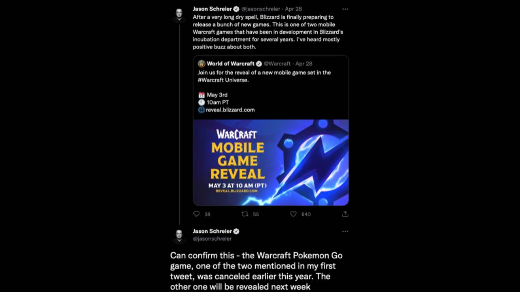Click the @Warcraft handle in quoted tweet
Viewport: 520px width, 292px height.
coord(277,64)
